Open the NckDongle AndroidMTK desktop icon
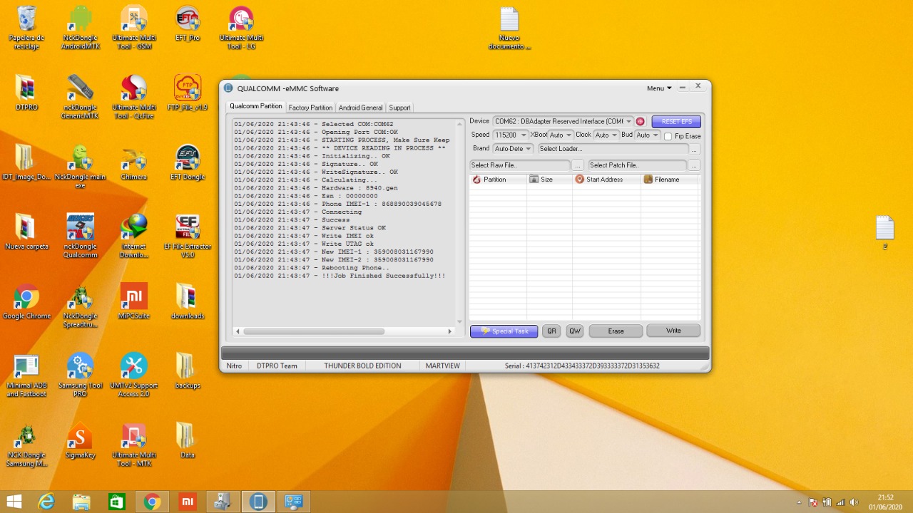 coord(81,28)
